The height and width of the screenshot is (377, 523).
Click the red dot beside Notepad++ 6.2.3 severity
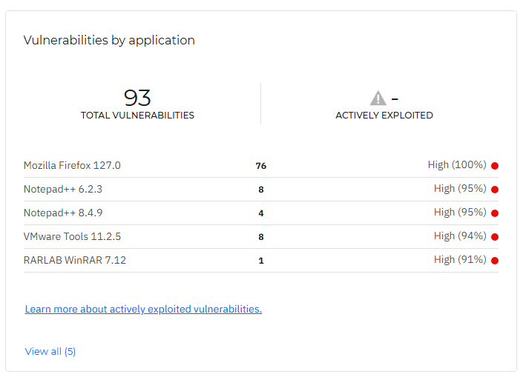495,190
